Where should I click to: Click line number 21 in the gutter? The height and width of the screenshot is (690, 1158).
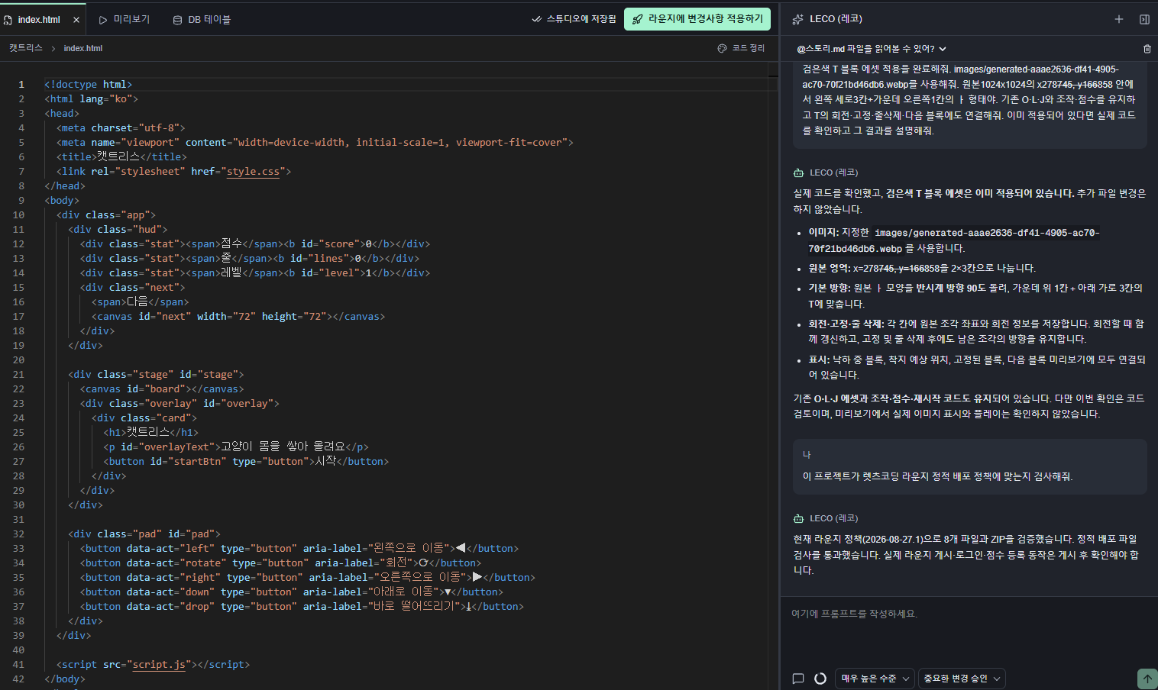(18, 375)
